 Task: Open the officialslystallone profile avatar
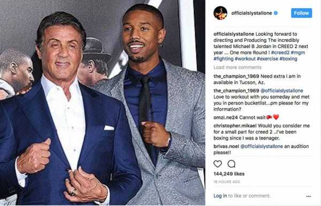[220, 13]
